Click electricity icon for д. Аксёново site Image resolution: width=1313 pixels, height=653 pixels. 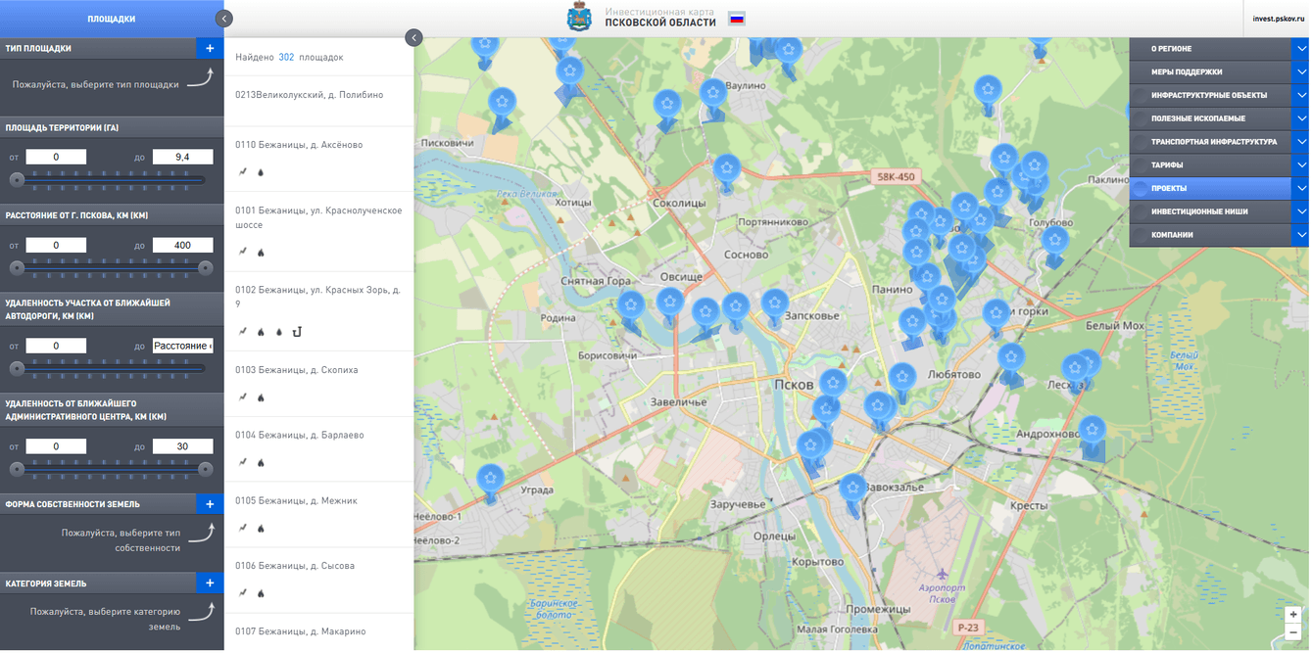[243, 171]
